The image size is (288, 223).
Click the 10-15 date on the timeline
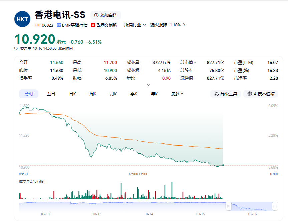click(200, 214)
